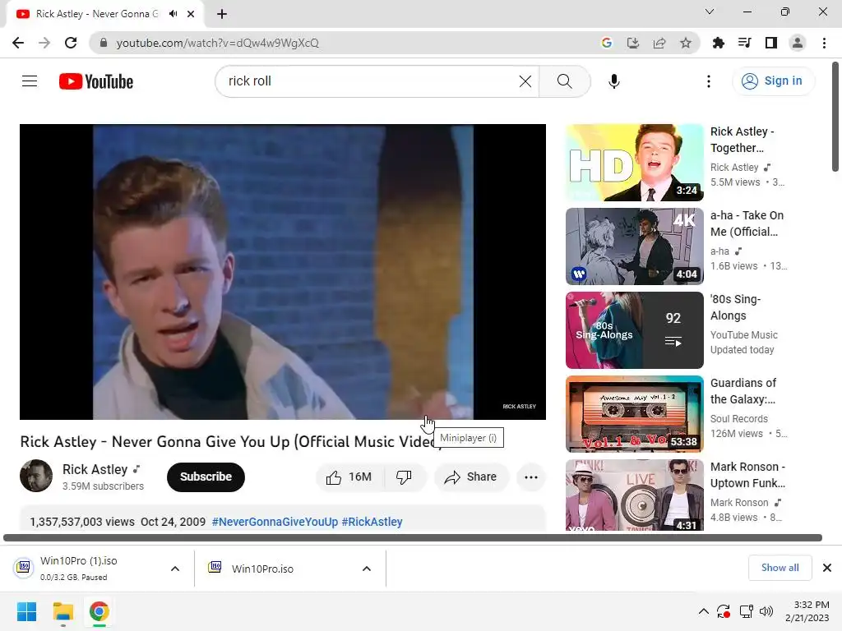Open the YouTube hamburger guide menu
The image size is (842, 631).
[30, 81]
